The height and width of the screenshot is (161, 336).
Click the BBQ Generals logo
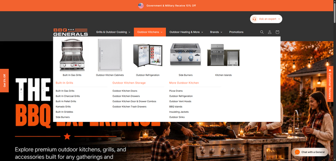[71, 32]
